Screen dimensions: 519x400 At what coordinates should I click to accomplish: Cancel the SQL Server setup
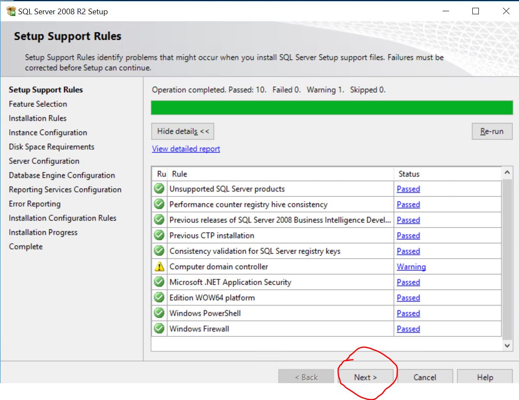pos(425,377)
